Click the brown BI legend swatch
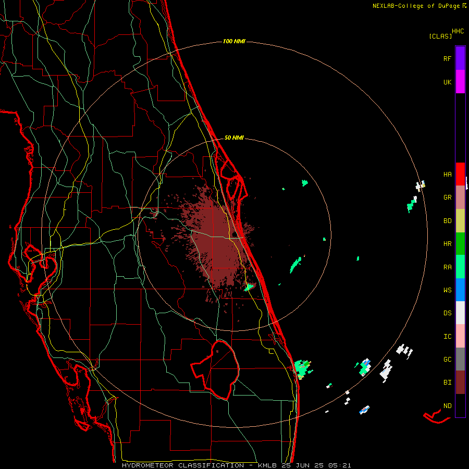 pyautogui.click(x=460, y=382)
